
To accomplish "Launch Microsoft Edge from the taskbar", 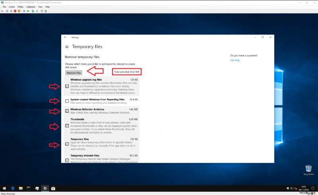I will [x=13, y=188].
